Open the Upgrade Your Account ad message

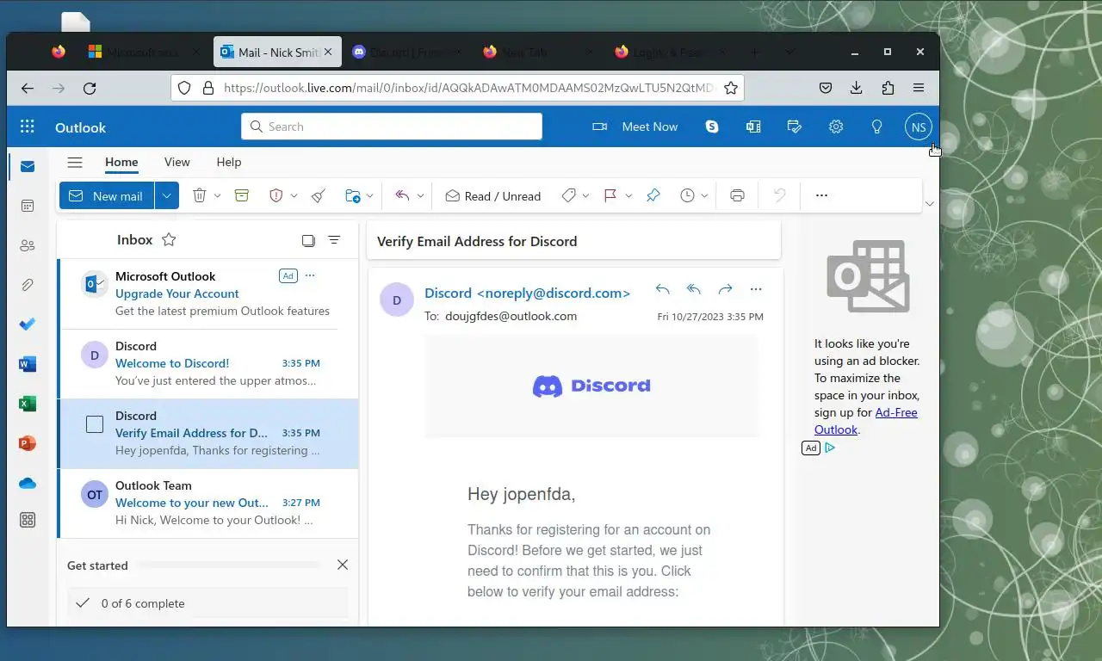[207, 293]
